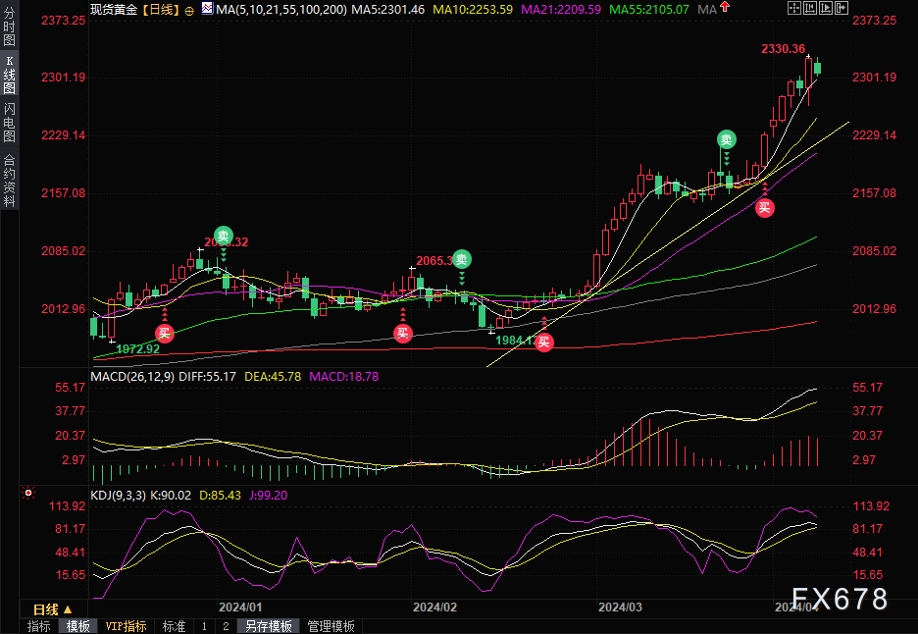Open the 日线 period dropdown

[53, 609]
